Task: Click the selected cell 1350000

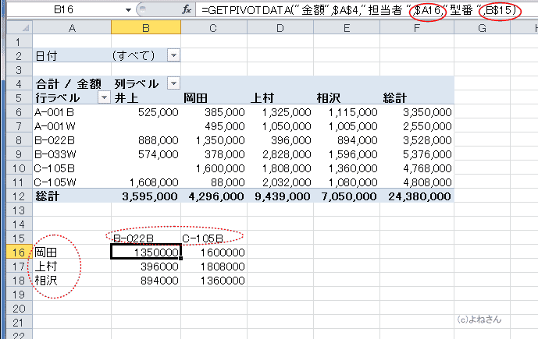Action: pyautogui.click(x=146, y=252)
